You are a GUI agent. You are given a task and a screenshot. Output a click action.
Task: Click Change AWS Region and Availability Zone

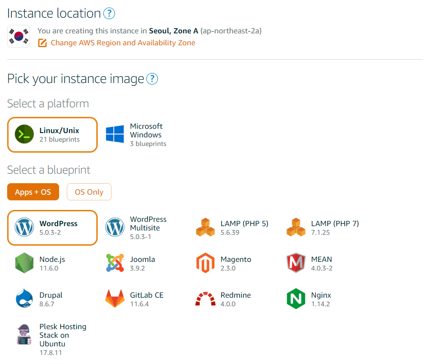[123, 43]
